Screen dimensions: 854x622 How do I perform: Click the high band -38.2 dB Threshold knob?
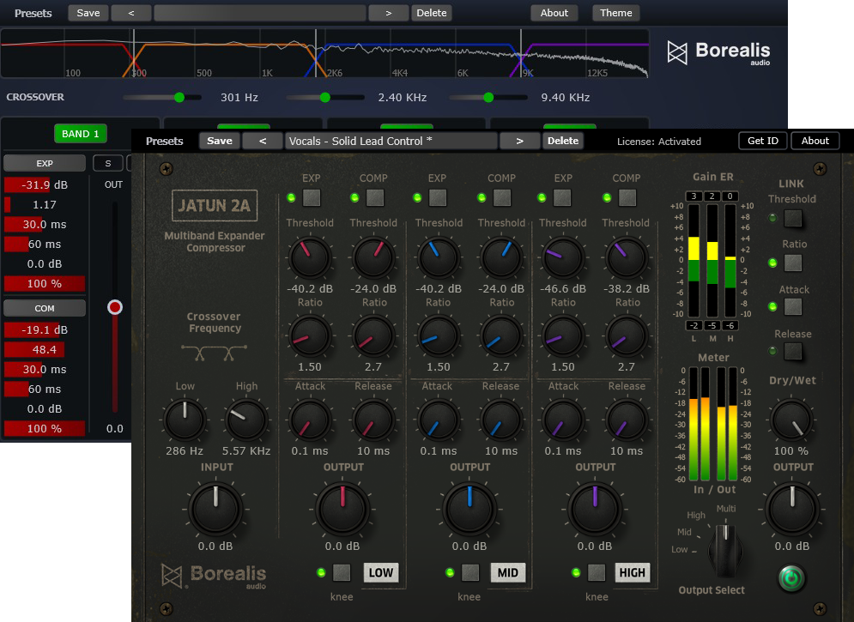click(627, 257)
